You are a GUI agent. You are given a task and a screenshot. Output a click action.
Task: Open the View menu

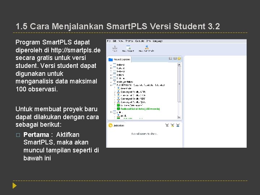point(121,41)
